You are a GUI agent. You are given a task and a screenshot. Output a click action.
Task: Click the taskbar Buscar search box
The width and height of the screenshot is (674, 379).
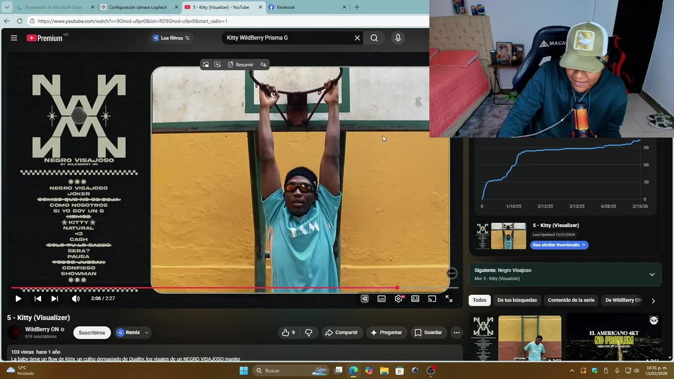click(x=291, y=371)
